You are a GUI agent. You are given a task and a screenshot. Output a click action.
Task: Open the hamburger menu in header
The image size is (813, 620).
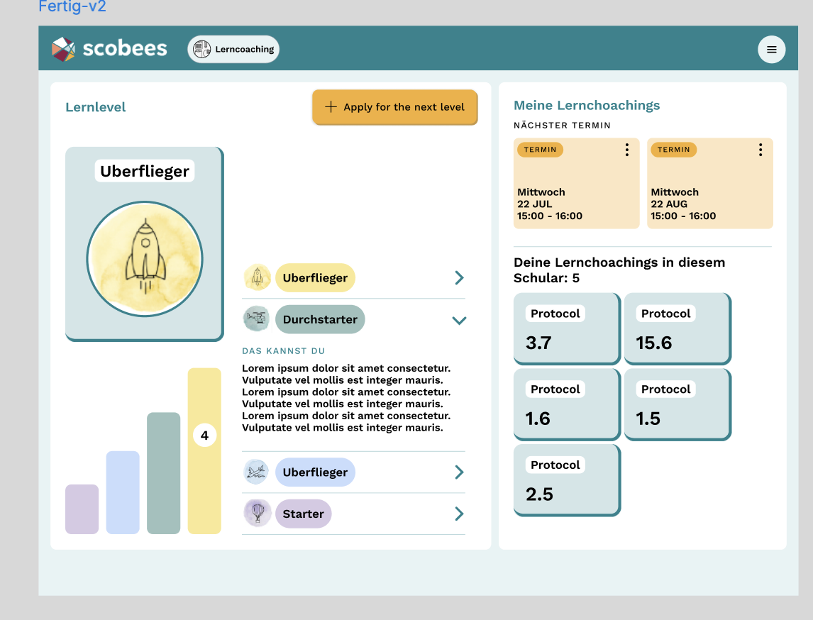pyautogui.click(x=771, y=50)
